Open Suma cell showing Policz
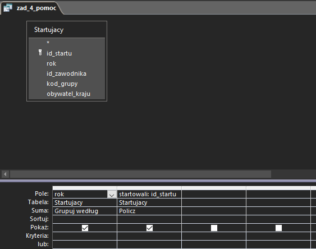 coord(149,211)
